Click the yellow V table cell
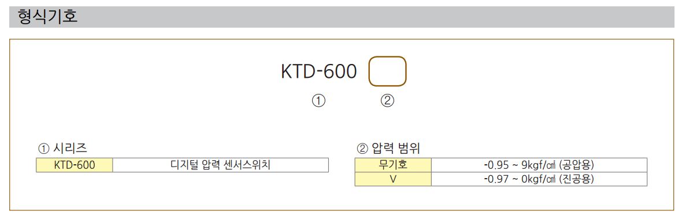Viewport: 682px width, 219px height. [393, 179]
